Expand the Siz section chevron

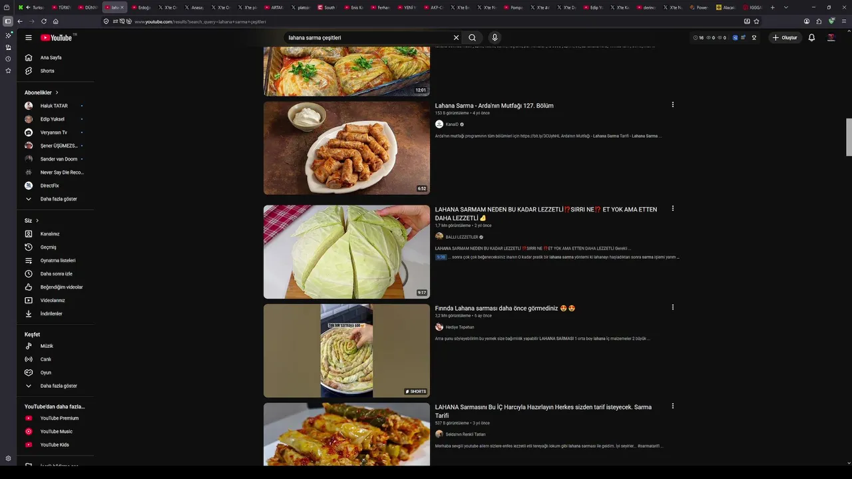[x=37, y=220]
